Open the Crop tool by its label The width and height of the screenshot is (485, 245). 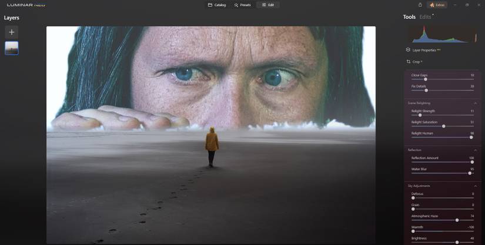(417, 62)
